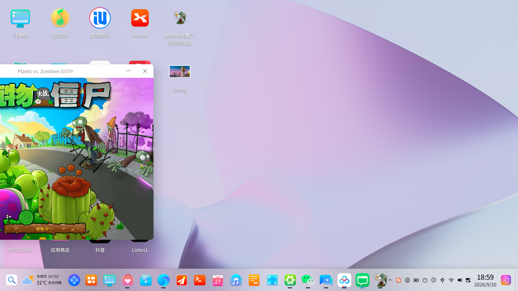Image resolution: width=518 pixels, height=291 pixels.
Task: Expand the system tray hidden icons arrow
Action: 390,280
